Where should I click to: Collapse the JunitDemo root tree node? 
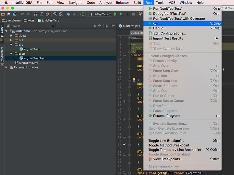click(6, 31)
